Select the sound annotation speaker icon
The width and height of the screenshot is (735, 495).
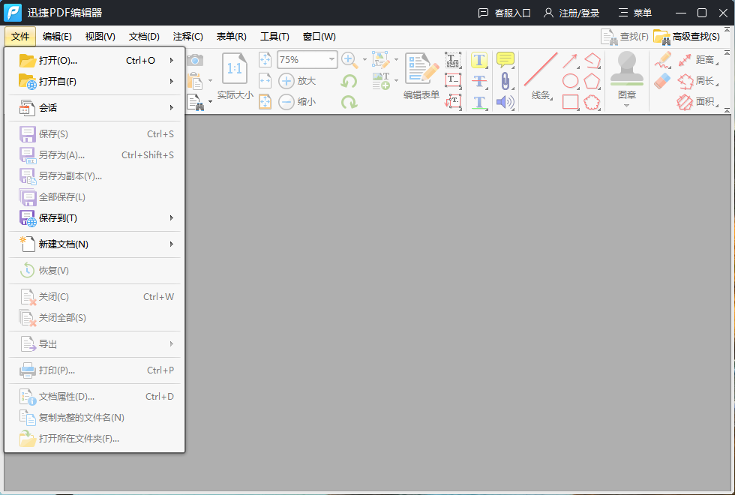505,102
